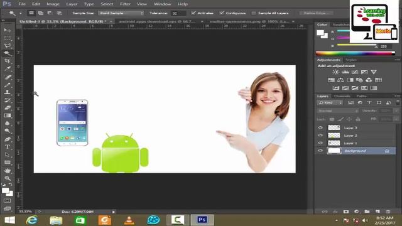Viewport: 402px width, 226px height.
Task: Open the Window menu
Action: (162, 4)
